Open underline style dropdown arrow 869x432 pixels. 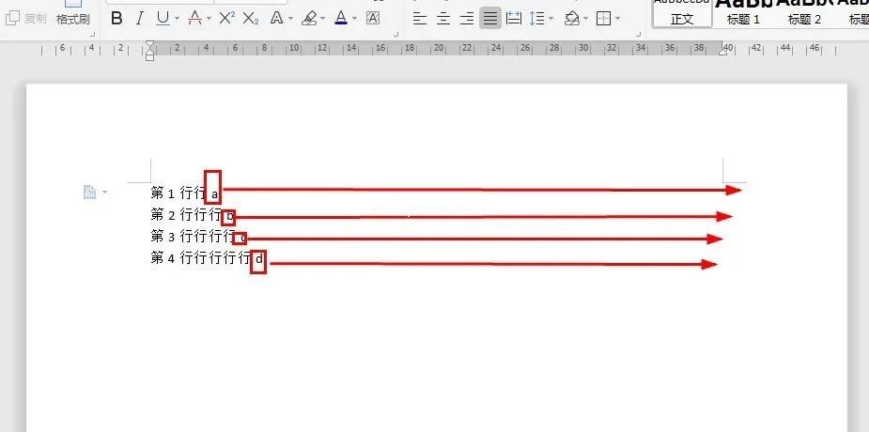tap(177, 19)
